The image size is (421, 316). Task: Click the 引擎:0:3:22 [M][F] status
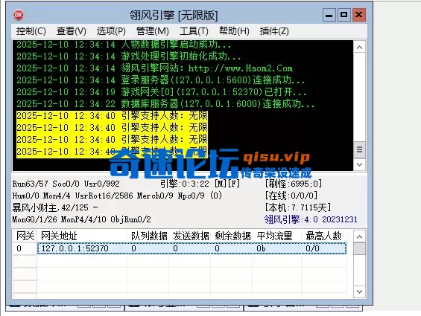[200, 184]
